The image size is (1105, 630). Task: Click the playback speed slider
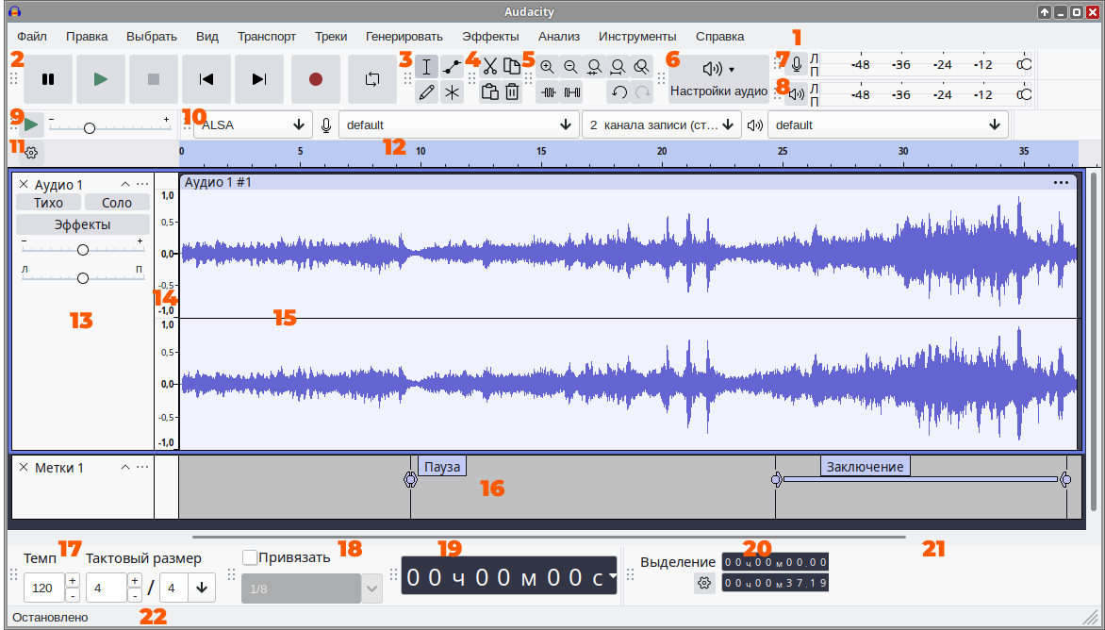109,127
